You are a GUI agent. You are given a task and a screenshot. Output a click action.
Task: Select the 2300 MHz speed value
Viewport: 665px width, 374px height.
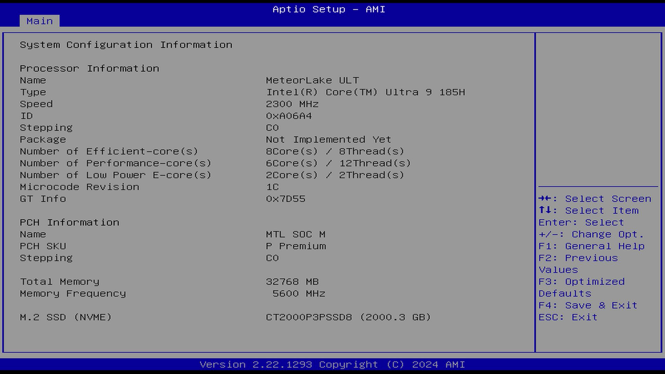292,104
